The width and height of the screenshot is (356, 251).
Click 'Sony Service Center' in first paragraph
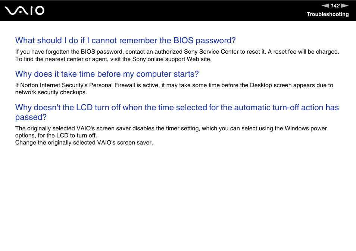click(x=211, y=52)
